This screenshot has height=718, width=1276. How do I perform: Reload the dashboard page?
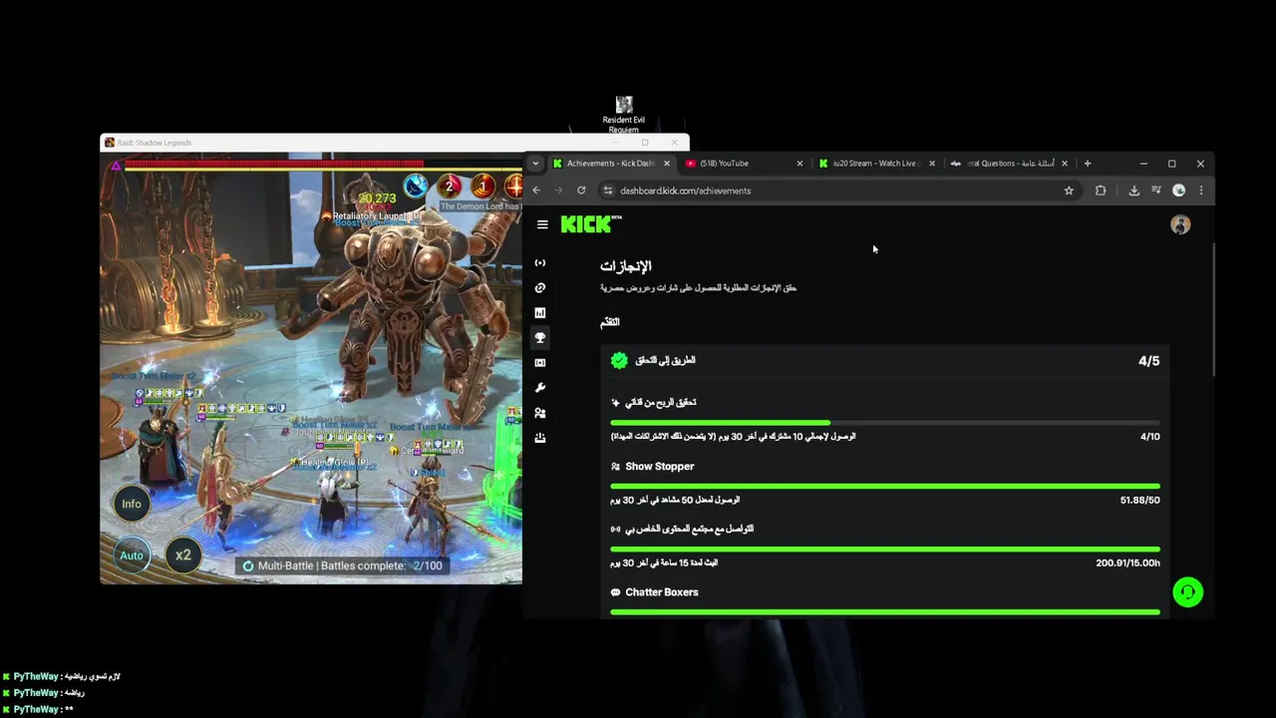tap(581, 190)
